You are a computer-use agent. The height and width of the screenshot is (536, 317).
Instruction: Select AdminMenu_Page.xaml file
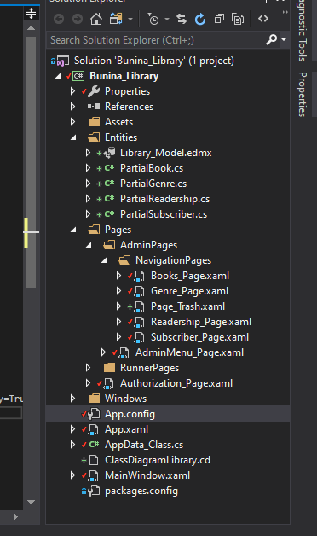pyautogui.click(x=189, y=352)
